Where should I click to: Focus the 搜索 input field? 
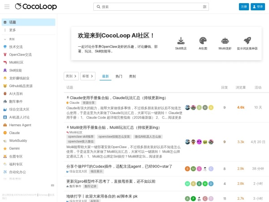pyautogui.click(x=151, y=7)
